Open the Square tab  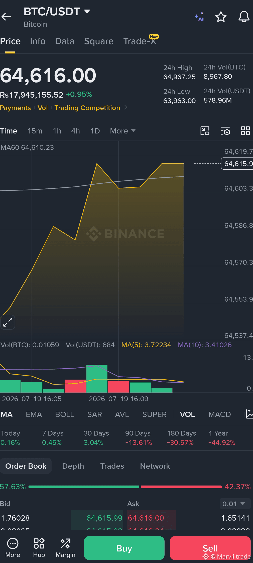click(99, 41)
